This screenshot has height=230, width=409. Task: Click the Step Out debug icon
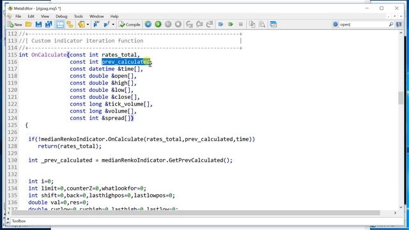click(210, 24)
